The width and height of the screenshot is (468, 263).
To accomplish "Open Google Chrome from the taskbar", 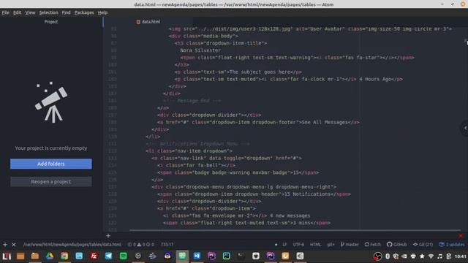I will point(64,256).
